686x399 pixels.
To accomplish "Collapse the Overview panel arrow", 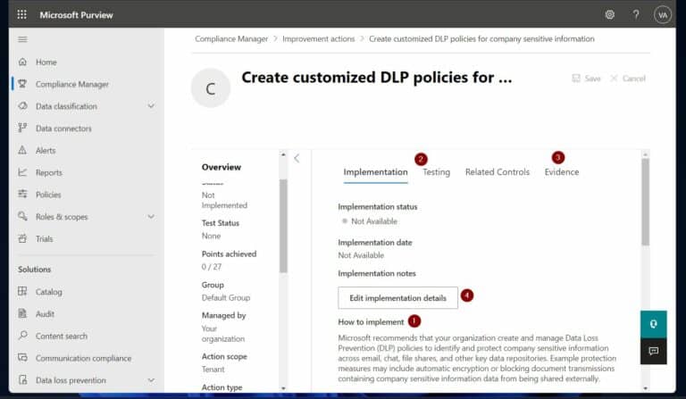I will point(297,159).
